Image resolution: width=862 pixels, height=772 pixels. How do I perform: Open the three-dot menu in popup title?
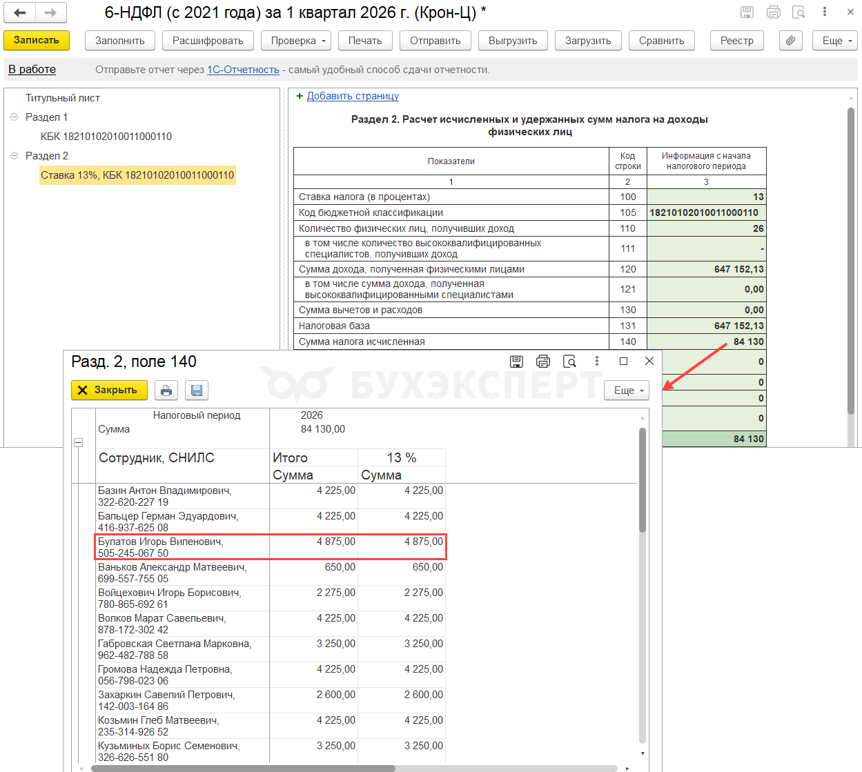(x=597, y=362)
